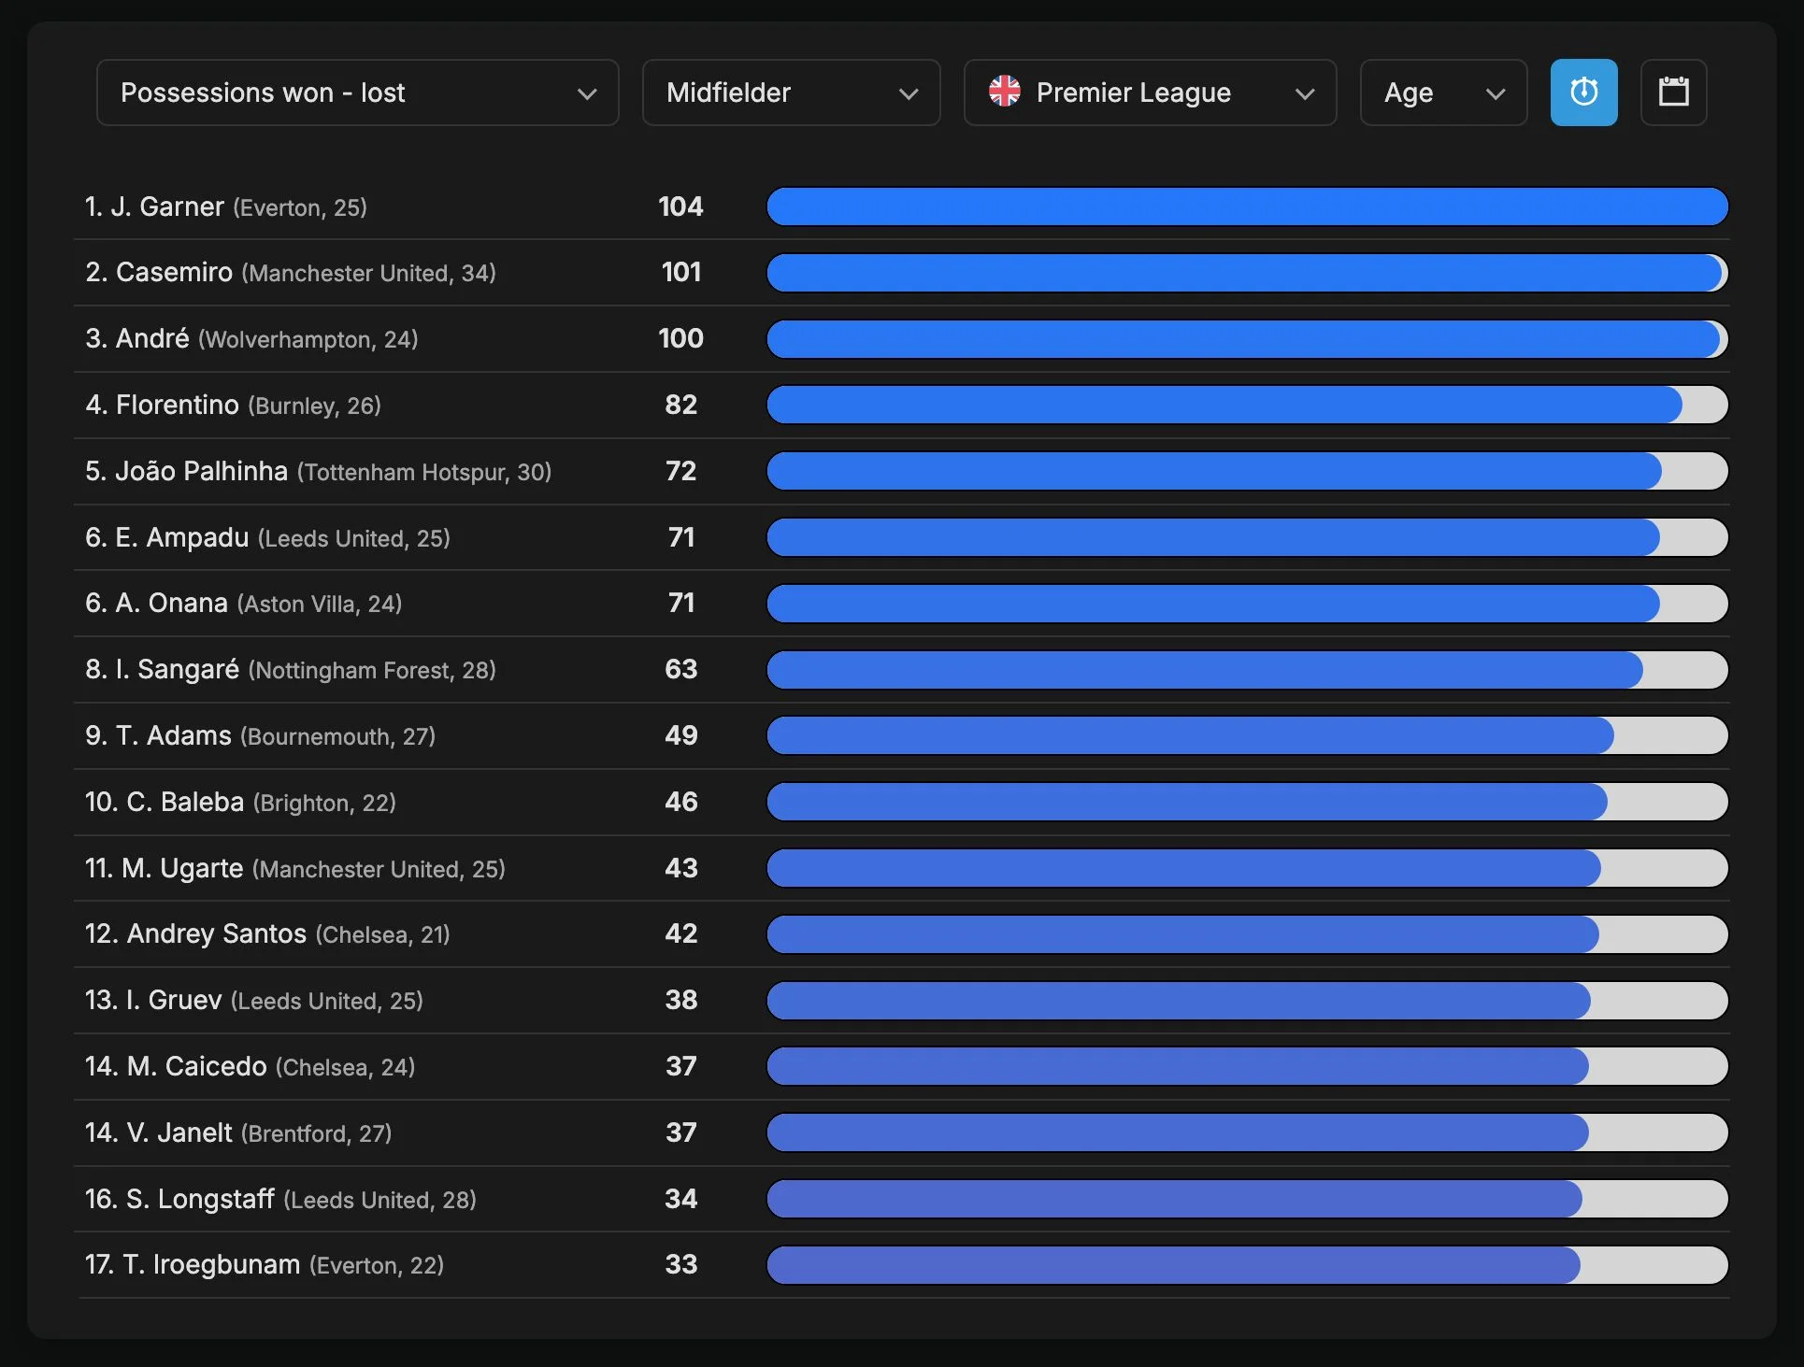The width and height of the screenshot is (1804, 1367).
Task: Expand the Age dropdown
Action: (1443, 93)
